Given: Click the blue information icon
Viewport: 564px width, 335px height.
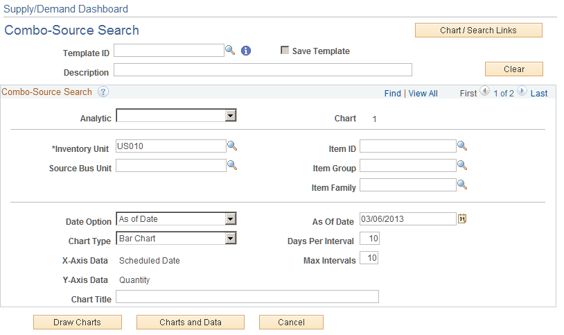Looking at the screenshot, I should tap(246, 51).
